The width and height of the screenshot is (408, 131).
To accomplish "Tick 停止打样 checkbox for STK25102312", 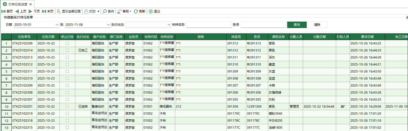I will coord(67,64).
